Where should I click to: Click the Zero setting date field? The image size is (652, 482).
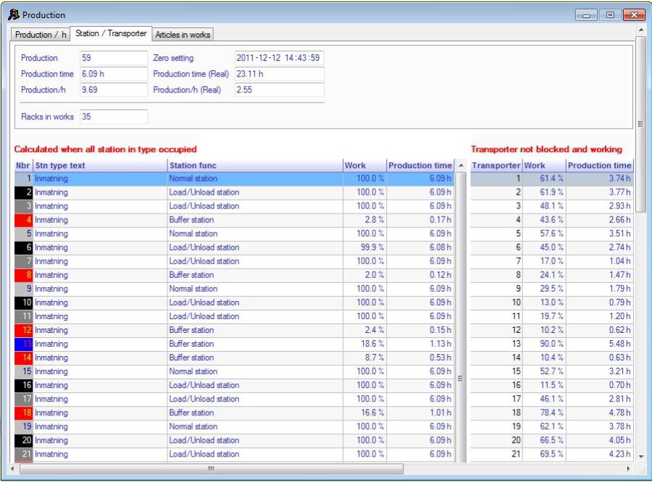click(278, 58)
